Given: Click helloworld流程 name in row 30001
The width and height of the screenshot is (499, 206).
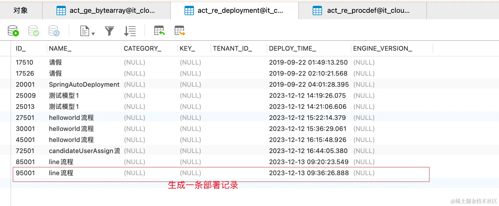Looking at the screenshot, I should coord(71,129).
